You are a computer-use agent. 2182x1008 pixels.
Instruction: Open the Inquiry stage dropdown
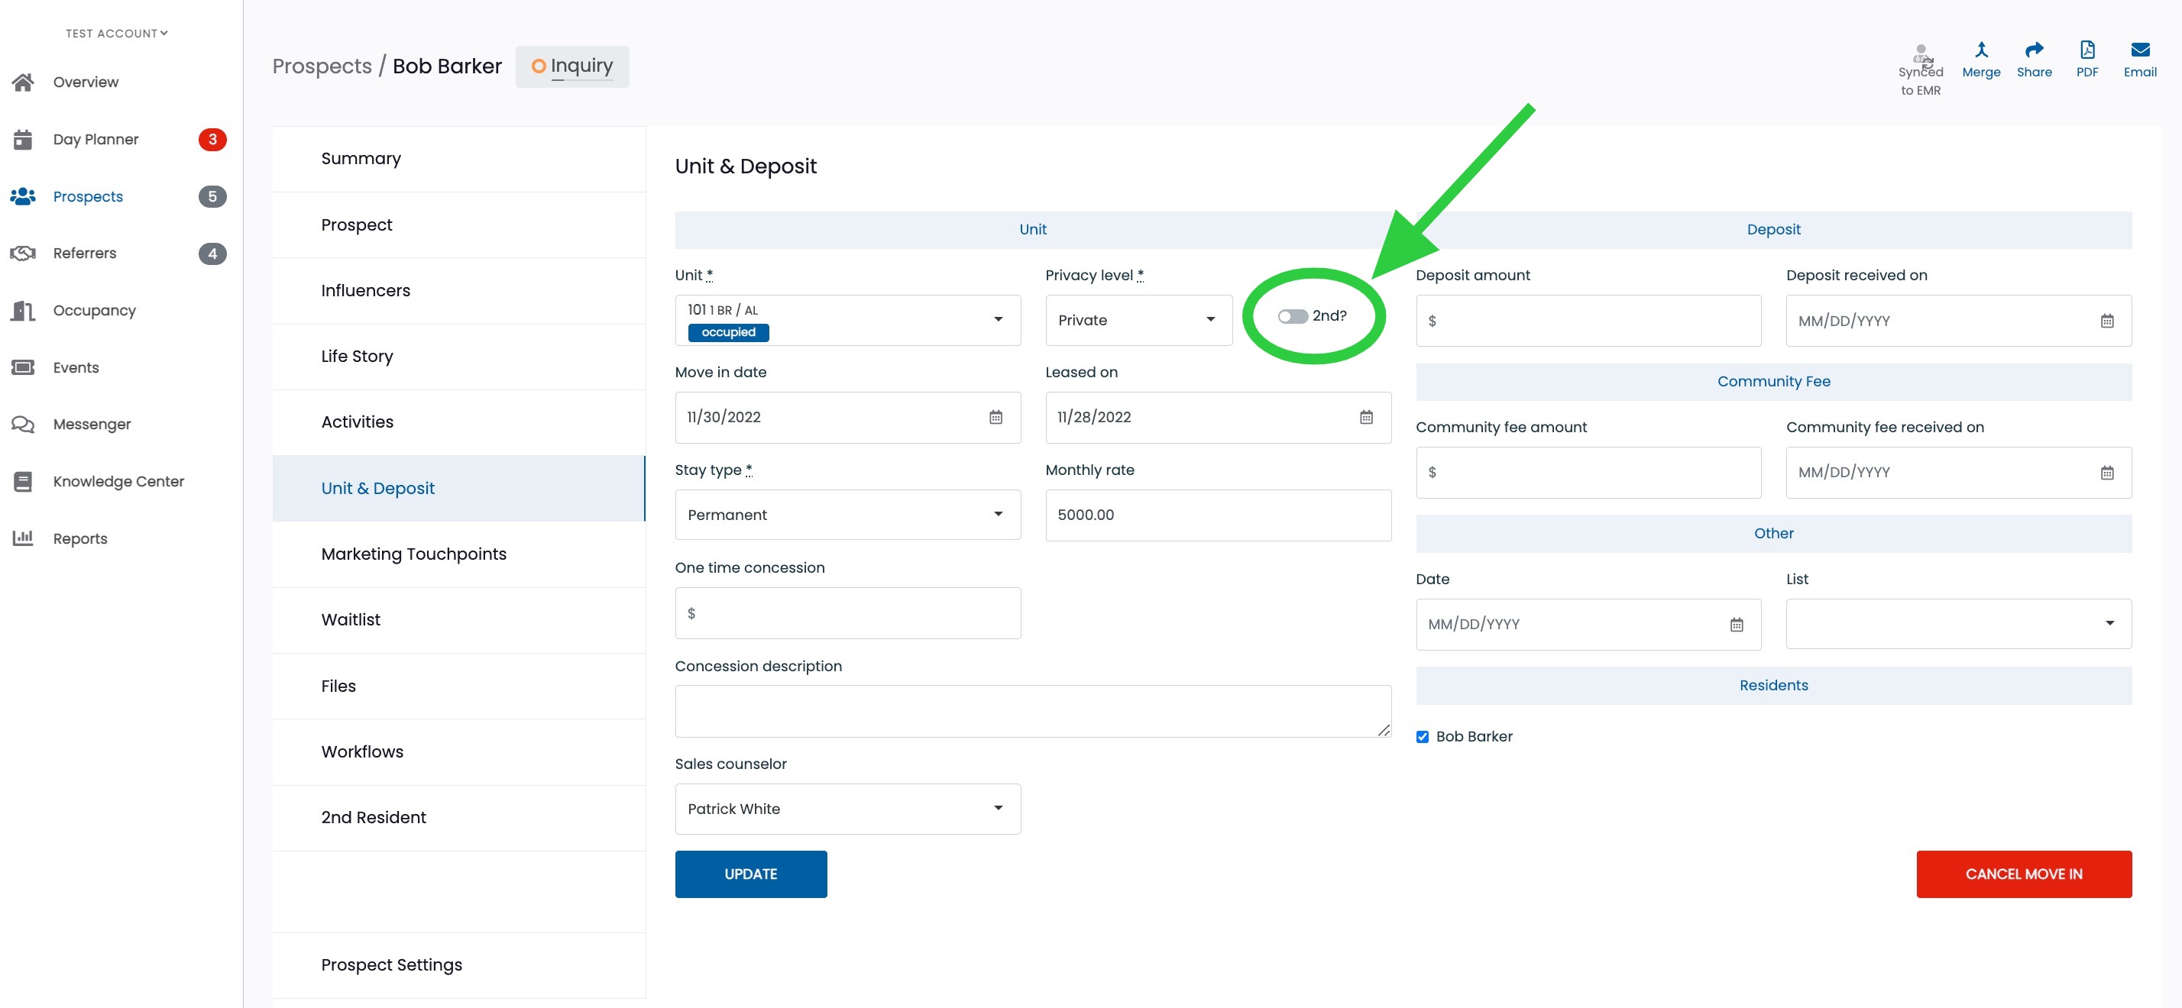[571, 66]
